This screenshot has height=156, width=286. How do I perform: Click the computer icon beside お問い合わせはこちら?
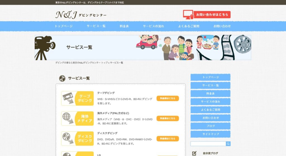coord(188,15)
